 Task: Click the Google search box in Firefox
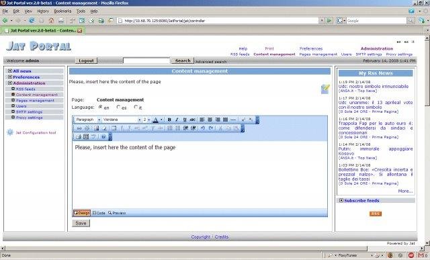pos(376,21)
